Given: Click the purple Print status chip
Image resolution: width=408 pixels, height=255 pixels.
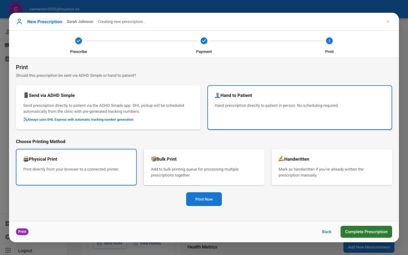Looking at the screenshot, I should [22, 232].
